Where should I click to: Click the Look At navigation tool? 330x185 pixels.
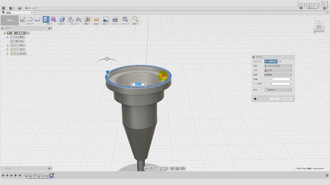152,169
